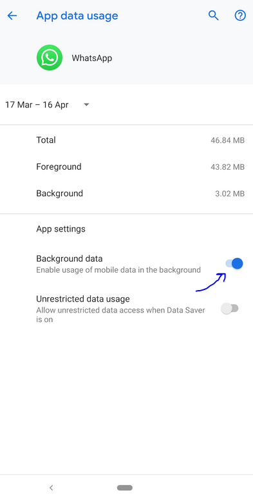This screenshot has height=501, width=253.
Task: Select the Total usage row
Action: tap(126, 140)
